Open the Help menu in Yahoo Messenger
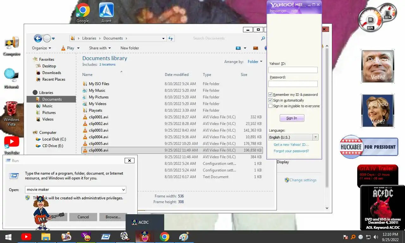 295,11
